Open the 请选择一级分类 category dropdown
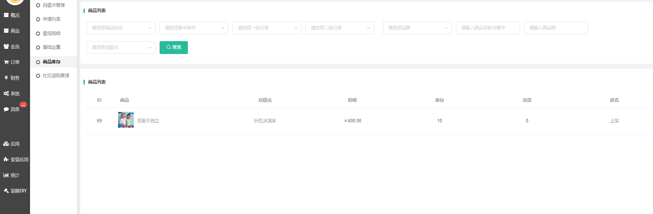This screenshot has height=214, width=653. [267, 28]
